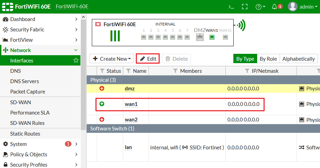The image size is (320, 168).
Task: Filter the IP/Netmask column
Action: click(x=247, y=71)
